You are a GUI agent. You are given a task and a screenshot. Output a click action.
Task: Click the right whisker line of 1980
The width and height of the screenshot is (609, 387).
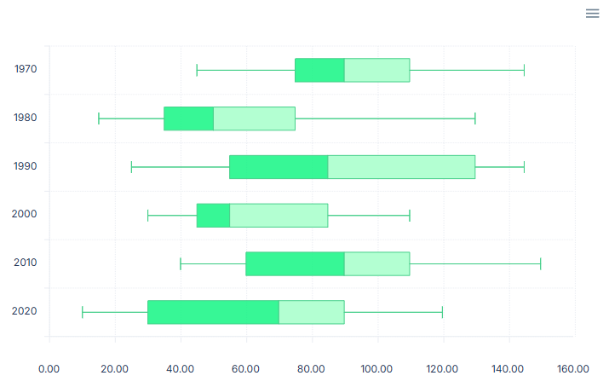coord(385,118)
